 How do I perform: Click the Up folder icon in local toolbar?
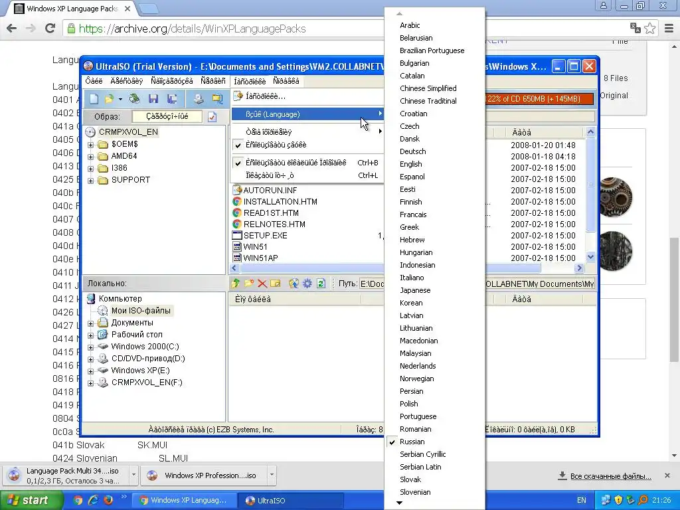236,284
